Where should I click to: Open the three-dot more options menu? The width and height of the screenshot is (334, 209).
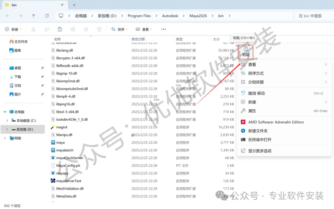point(164,29)
